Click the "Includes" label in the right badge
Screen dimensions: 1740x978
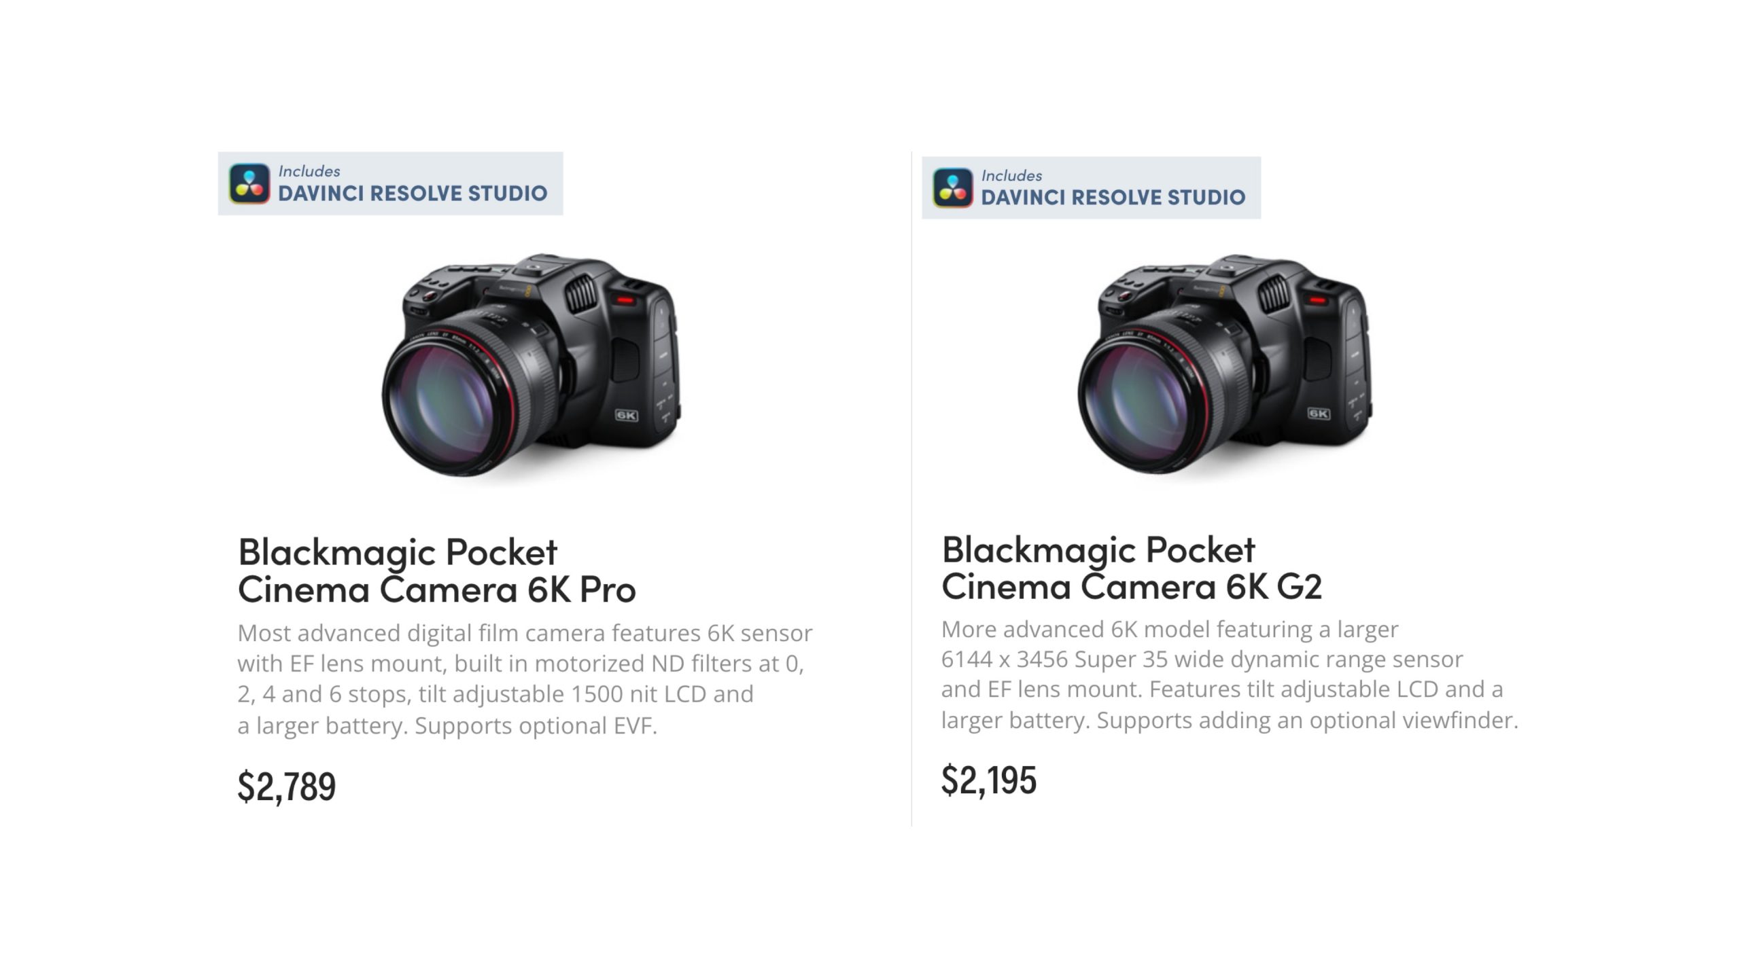tap(1011, 175)
